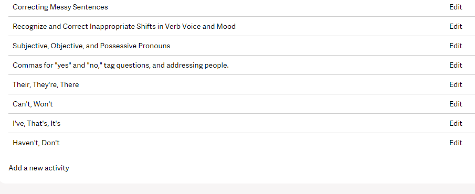Screen dimensions: 475x194
Task: Click the Their, They're, There row area
Action: pos(241,84)
